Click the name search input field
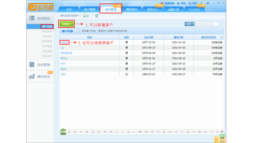 tap(206, 24)
